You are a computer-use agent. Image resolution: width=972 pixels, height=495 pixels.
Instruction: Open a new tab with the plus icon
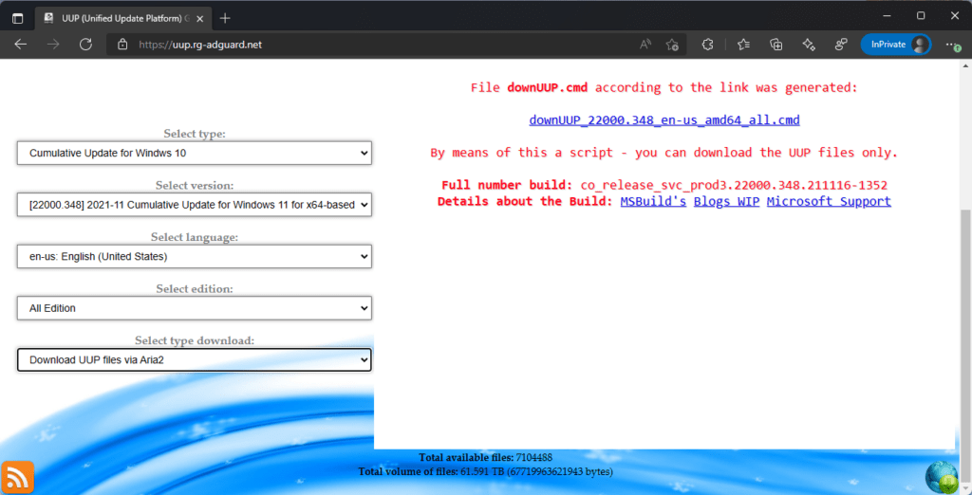coord(225,18)
